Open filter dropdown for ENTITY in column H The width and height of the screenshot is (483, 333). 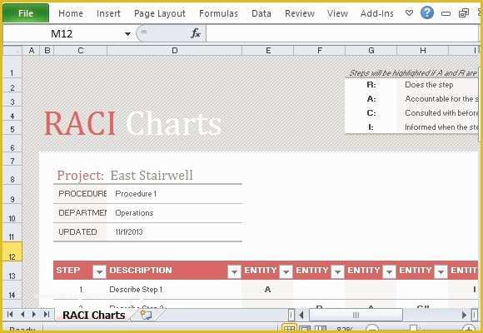coord(441,271)
